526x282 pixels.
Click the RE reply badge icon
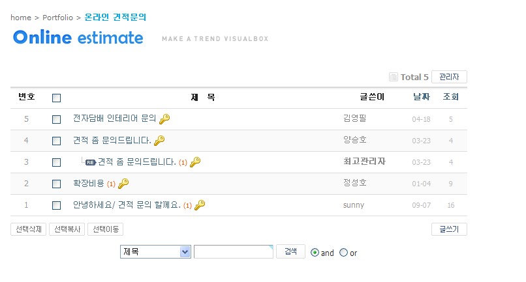91,162
